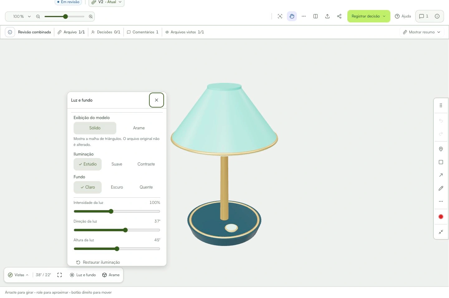Choose Contraste lighting preset
Image resolution: width=449 pixels, height=298 pixels.
coord(146,164)
